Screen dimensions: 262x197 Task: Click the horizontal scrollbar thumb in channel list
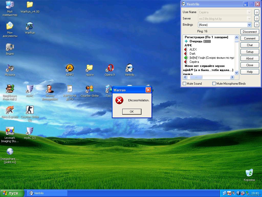coord(196,77)
